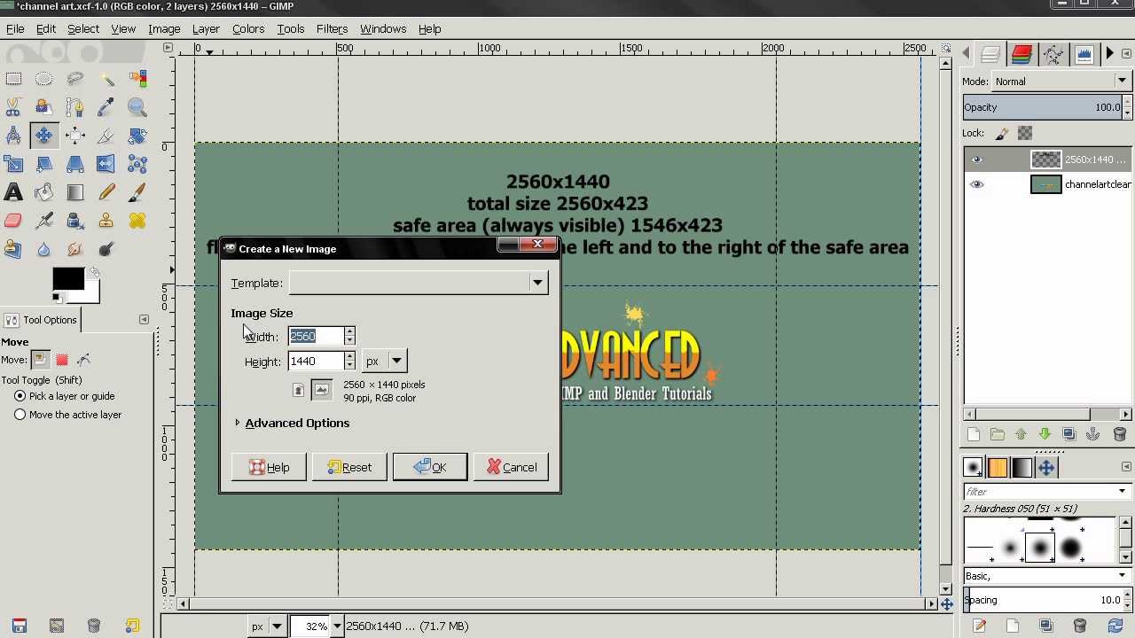Select the Color Picker tool
1135x638 pixels.
coord(106,107)
